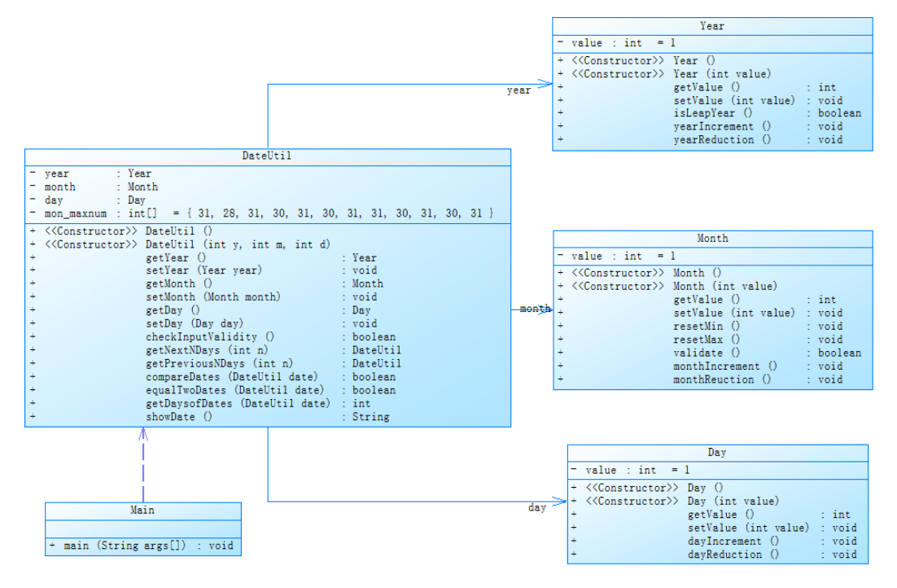Viewport: 897px width, 588px height.
Task: Select the Month class title
Action: (712, 238)
